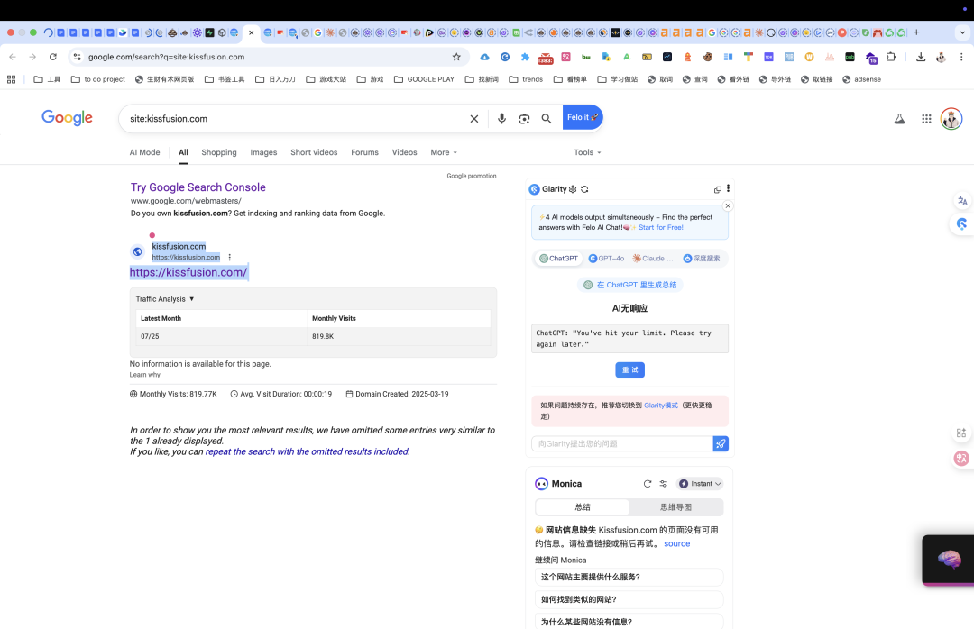Pop out the Glarity panel window

click(x=718, y=189)
